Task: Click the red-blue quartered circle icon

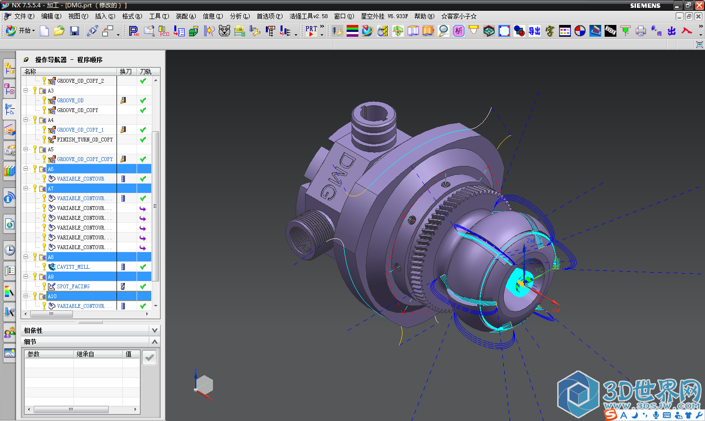Action: point(580,31)
